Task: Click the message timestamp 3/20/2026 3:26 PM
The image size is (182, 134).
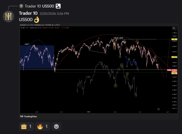Action: 54,14
